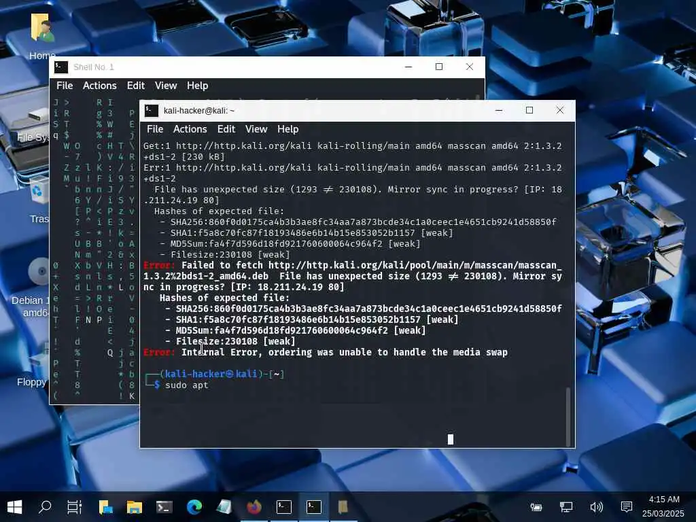
Task: Open Edit menu in kali-hacker@kali terminal
Action: click(x=226, y=129)
